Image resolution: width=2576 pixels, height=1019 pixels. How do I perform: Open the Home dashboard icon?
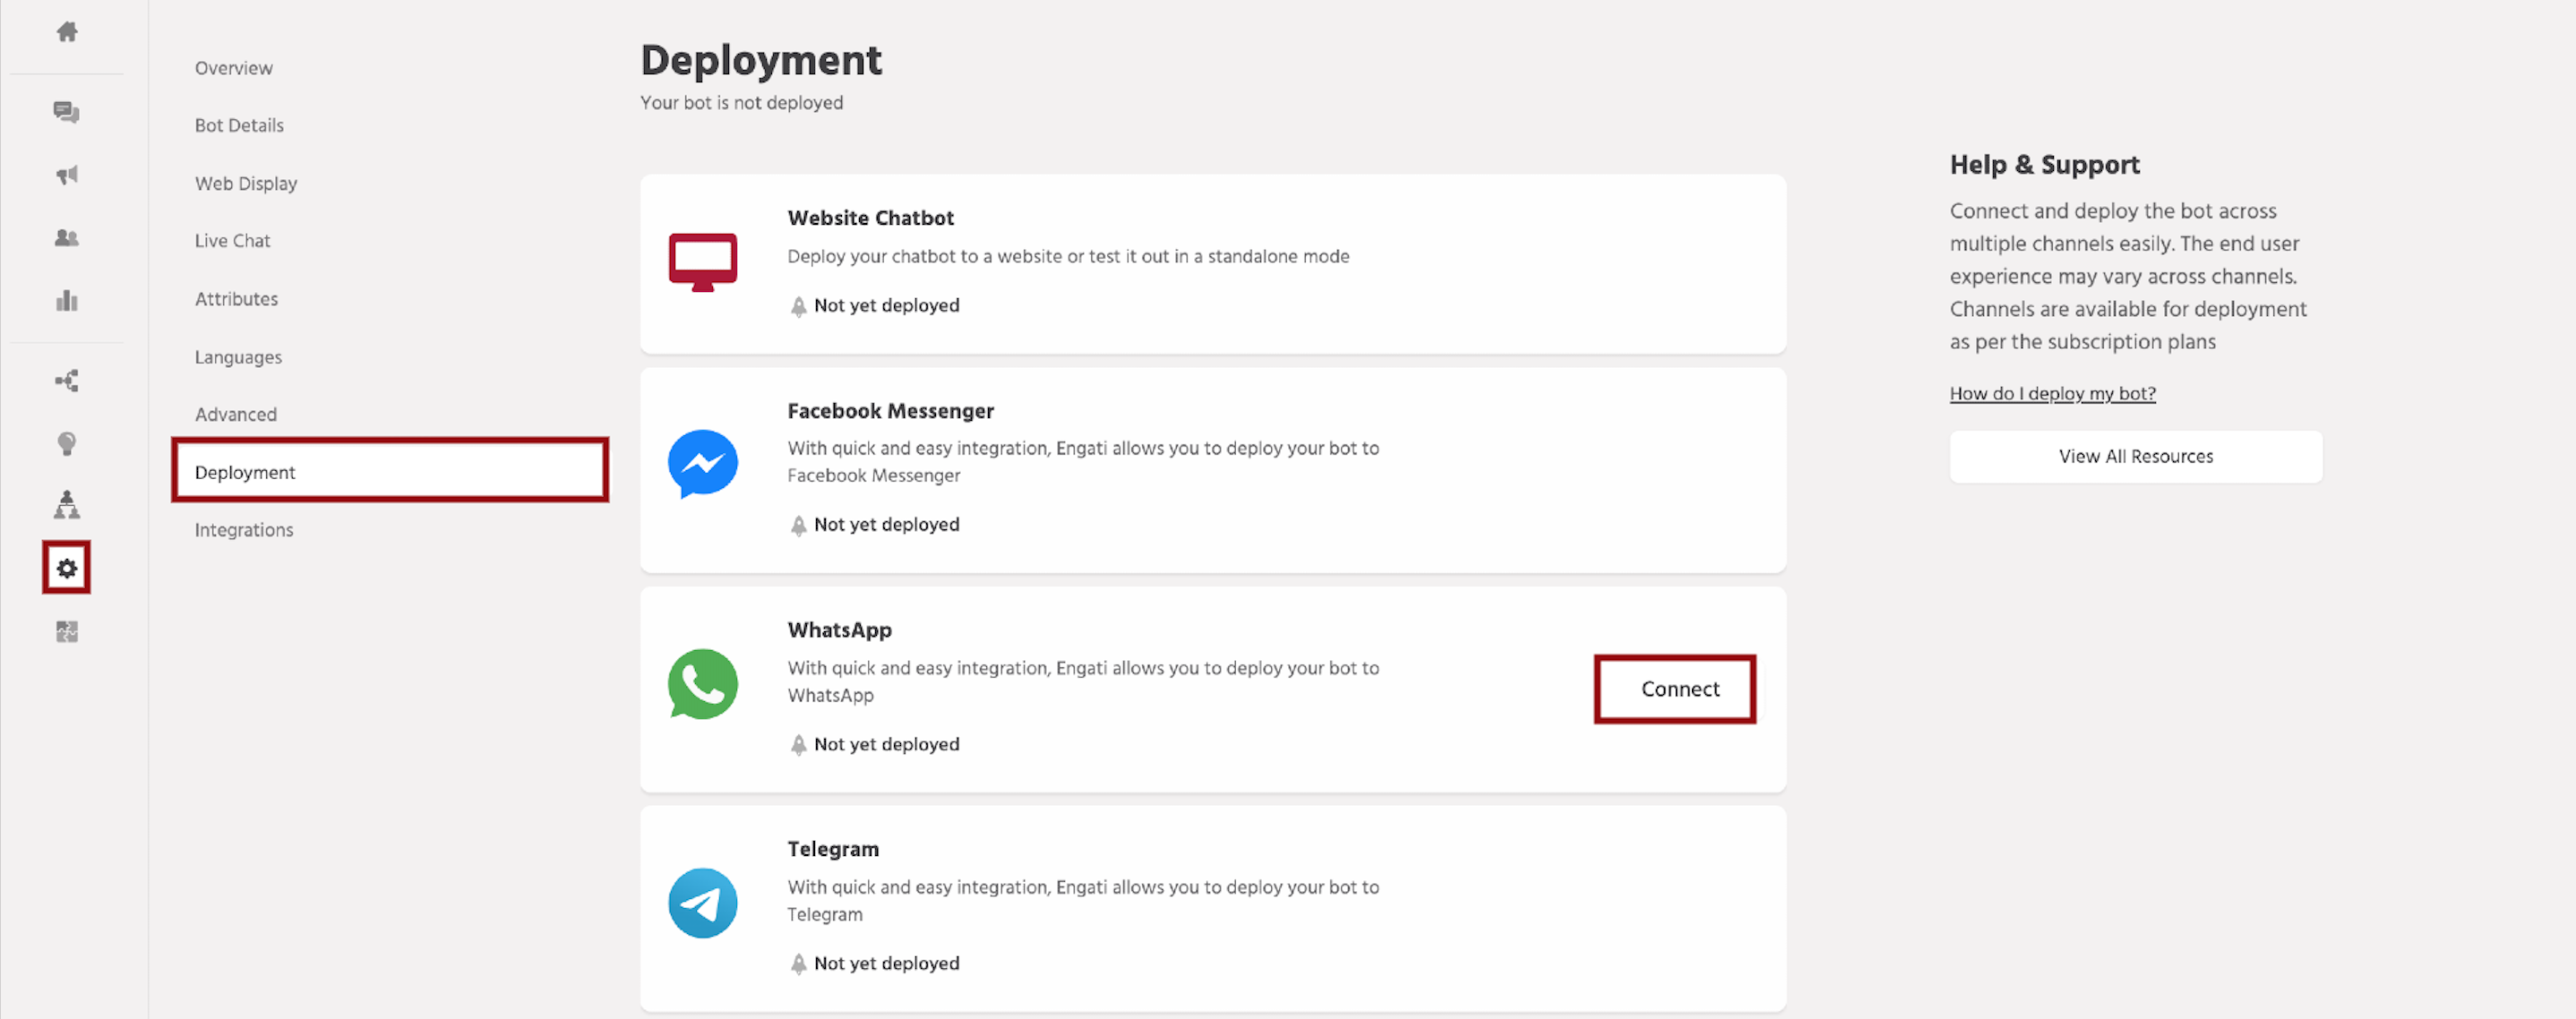coord(66,31)
